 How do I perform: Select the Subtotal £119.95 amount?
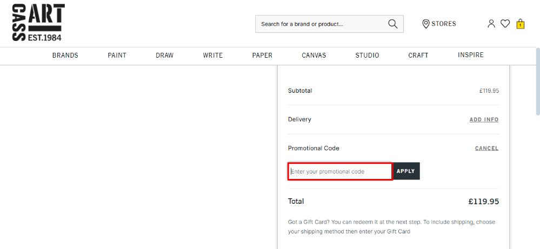click(489, 91)
